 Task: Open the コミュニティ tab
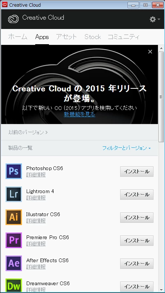pos(124,37)
